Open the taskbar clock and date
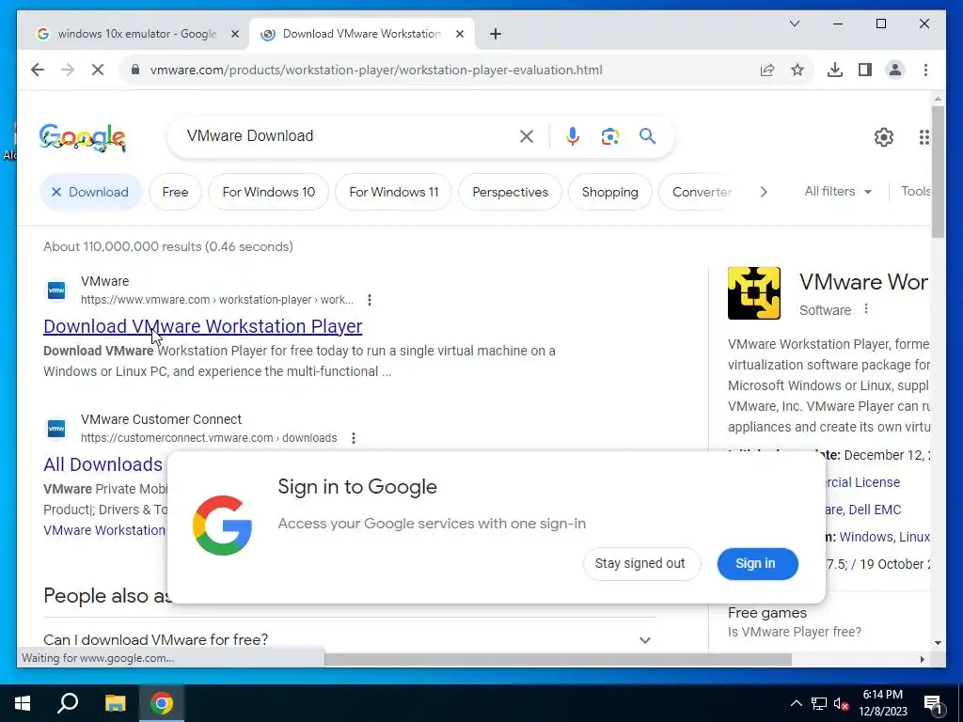 pos(882,703)
